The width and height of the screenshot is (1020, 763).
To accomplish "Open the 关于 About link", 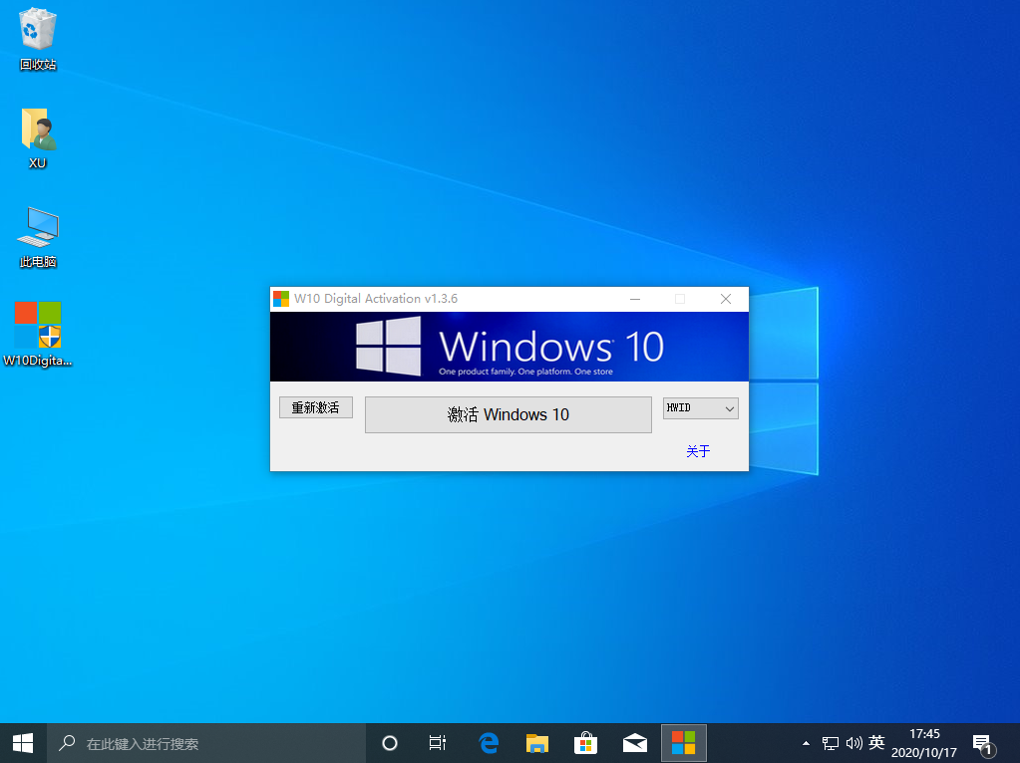I will click(697, 450).
